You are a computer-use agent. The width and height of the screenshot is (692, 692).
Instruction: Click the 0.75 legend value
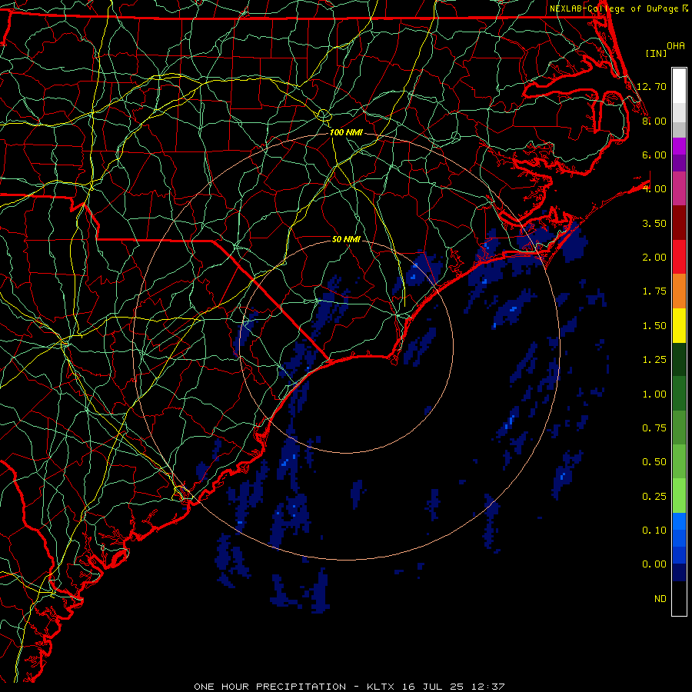654,428
